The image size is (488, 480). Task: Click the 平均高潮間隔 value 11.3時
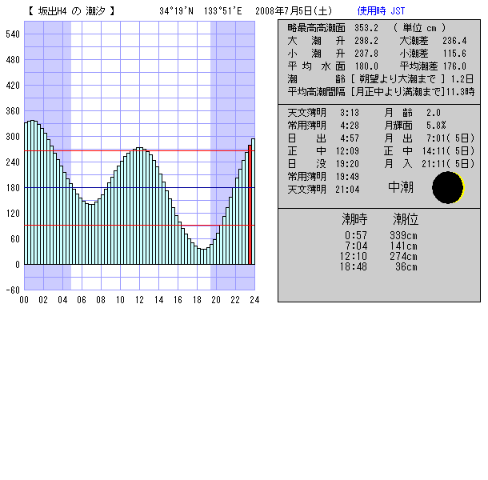[x=460, y=92]
